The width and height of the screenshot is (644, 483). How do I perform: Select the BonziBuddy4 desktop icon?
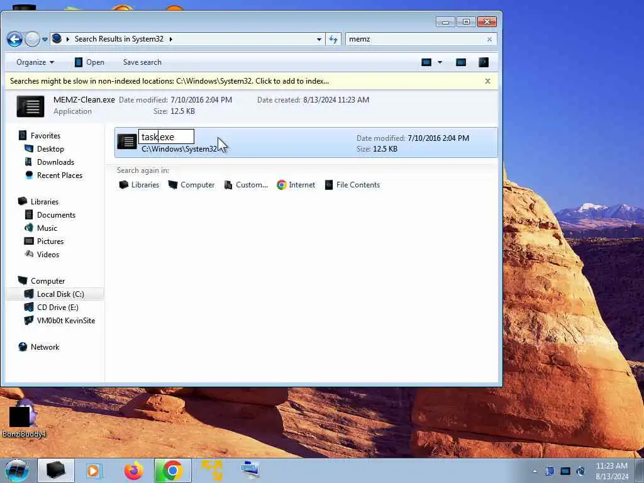(x=23, y=418)
